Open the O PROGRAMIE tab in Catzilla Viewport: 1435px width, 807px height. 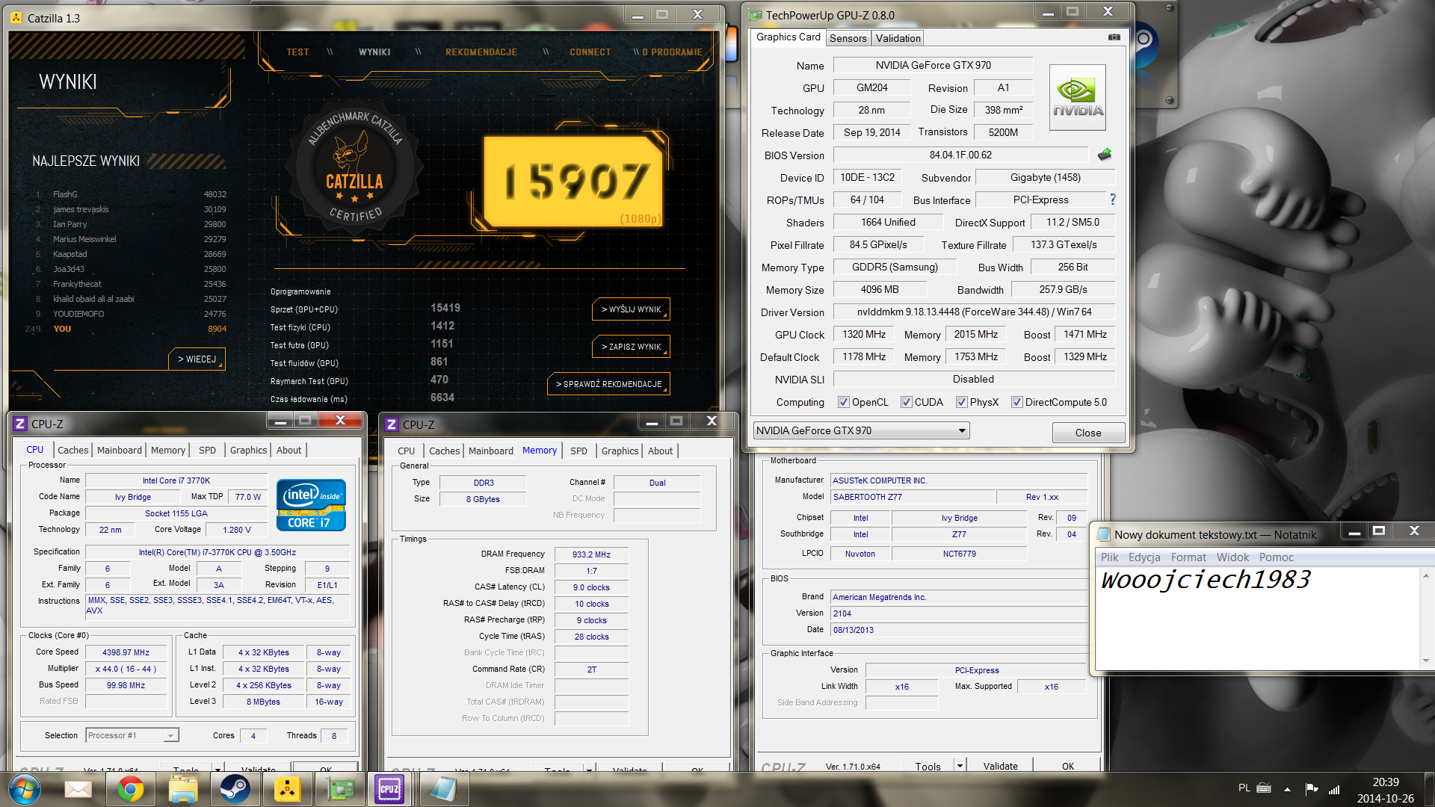[672, 52]
